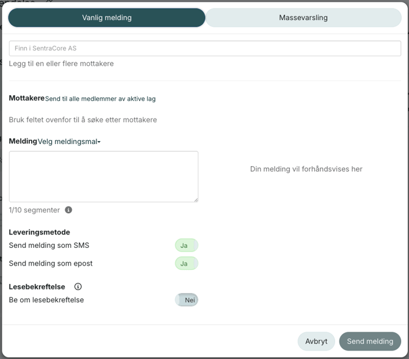This screenshot has height=359, width=409.
Task: Click the Avbryt button
Action: click(x=316, y=341)
